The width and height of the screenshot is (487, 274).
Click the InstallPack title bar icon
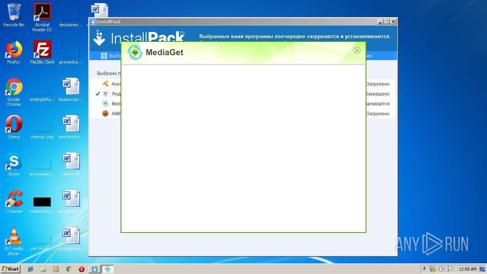click(93, 22)
